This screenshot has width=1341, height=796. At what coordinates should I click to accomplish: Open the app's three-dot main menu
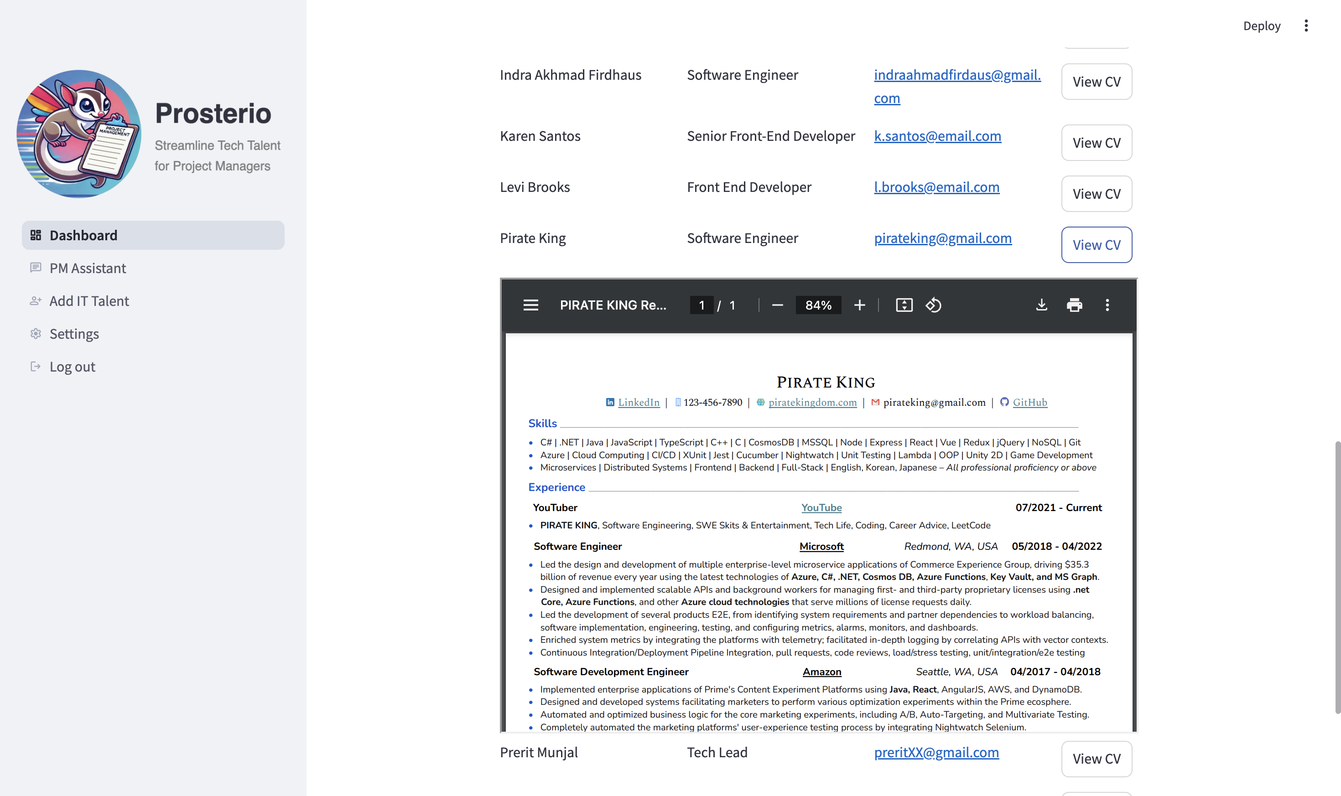(1306, 26)
